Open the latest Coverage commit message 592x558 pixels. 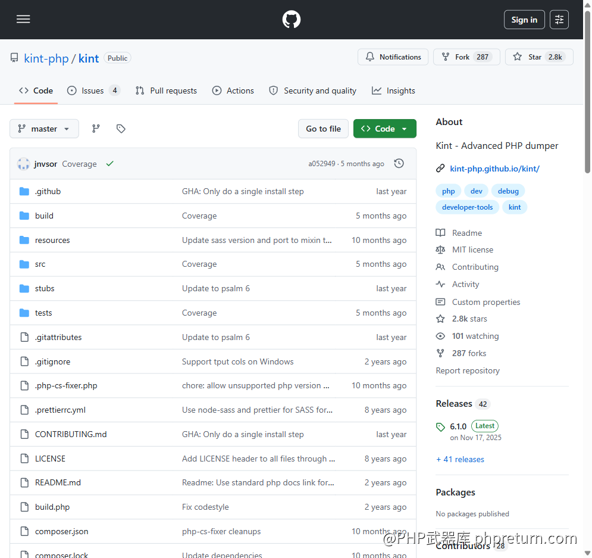(x=79, y=164)
